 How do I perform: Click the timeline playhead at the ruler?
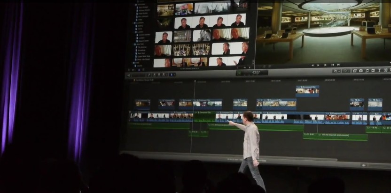pyautogui.click(x=195, y=81)
